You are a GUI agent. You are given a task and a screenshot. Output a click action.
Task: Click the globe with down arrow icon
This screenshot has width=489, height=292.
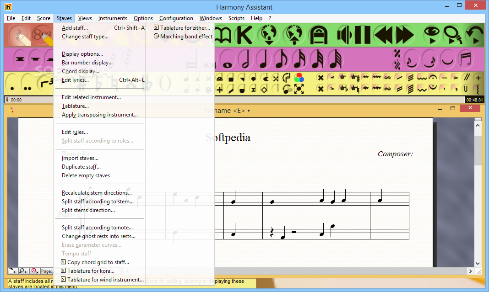coord(269,35)
